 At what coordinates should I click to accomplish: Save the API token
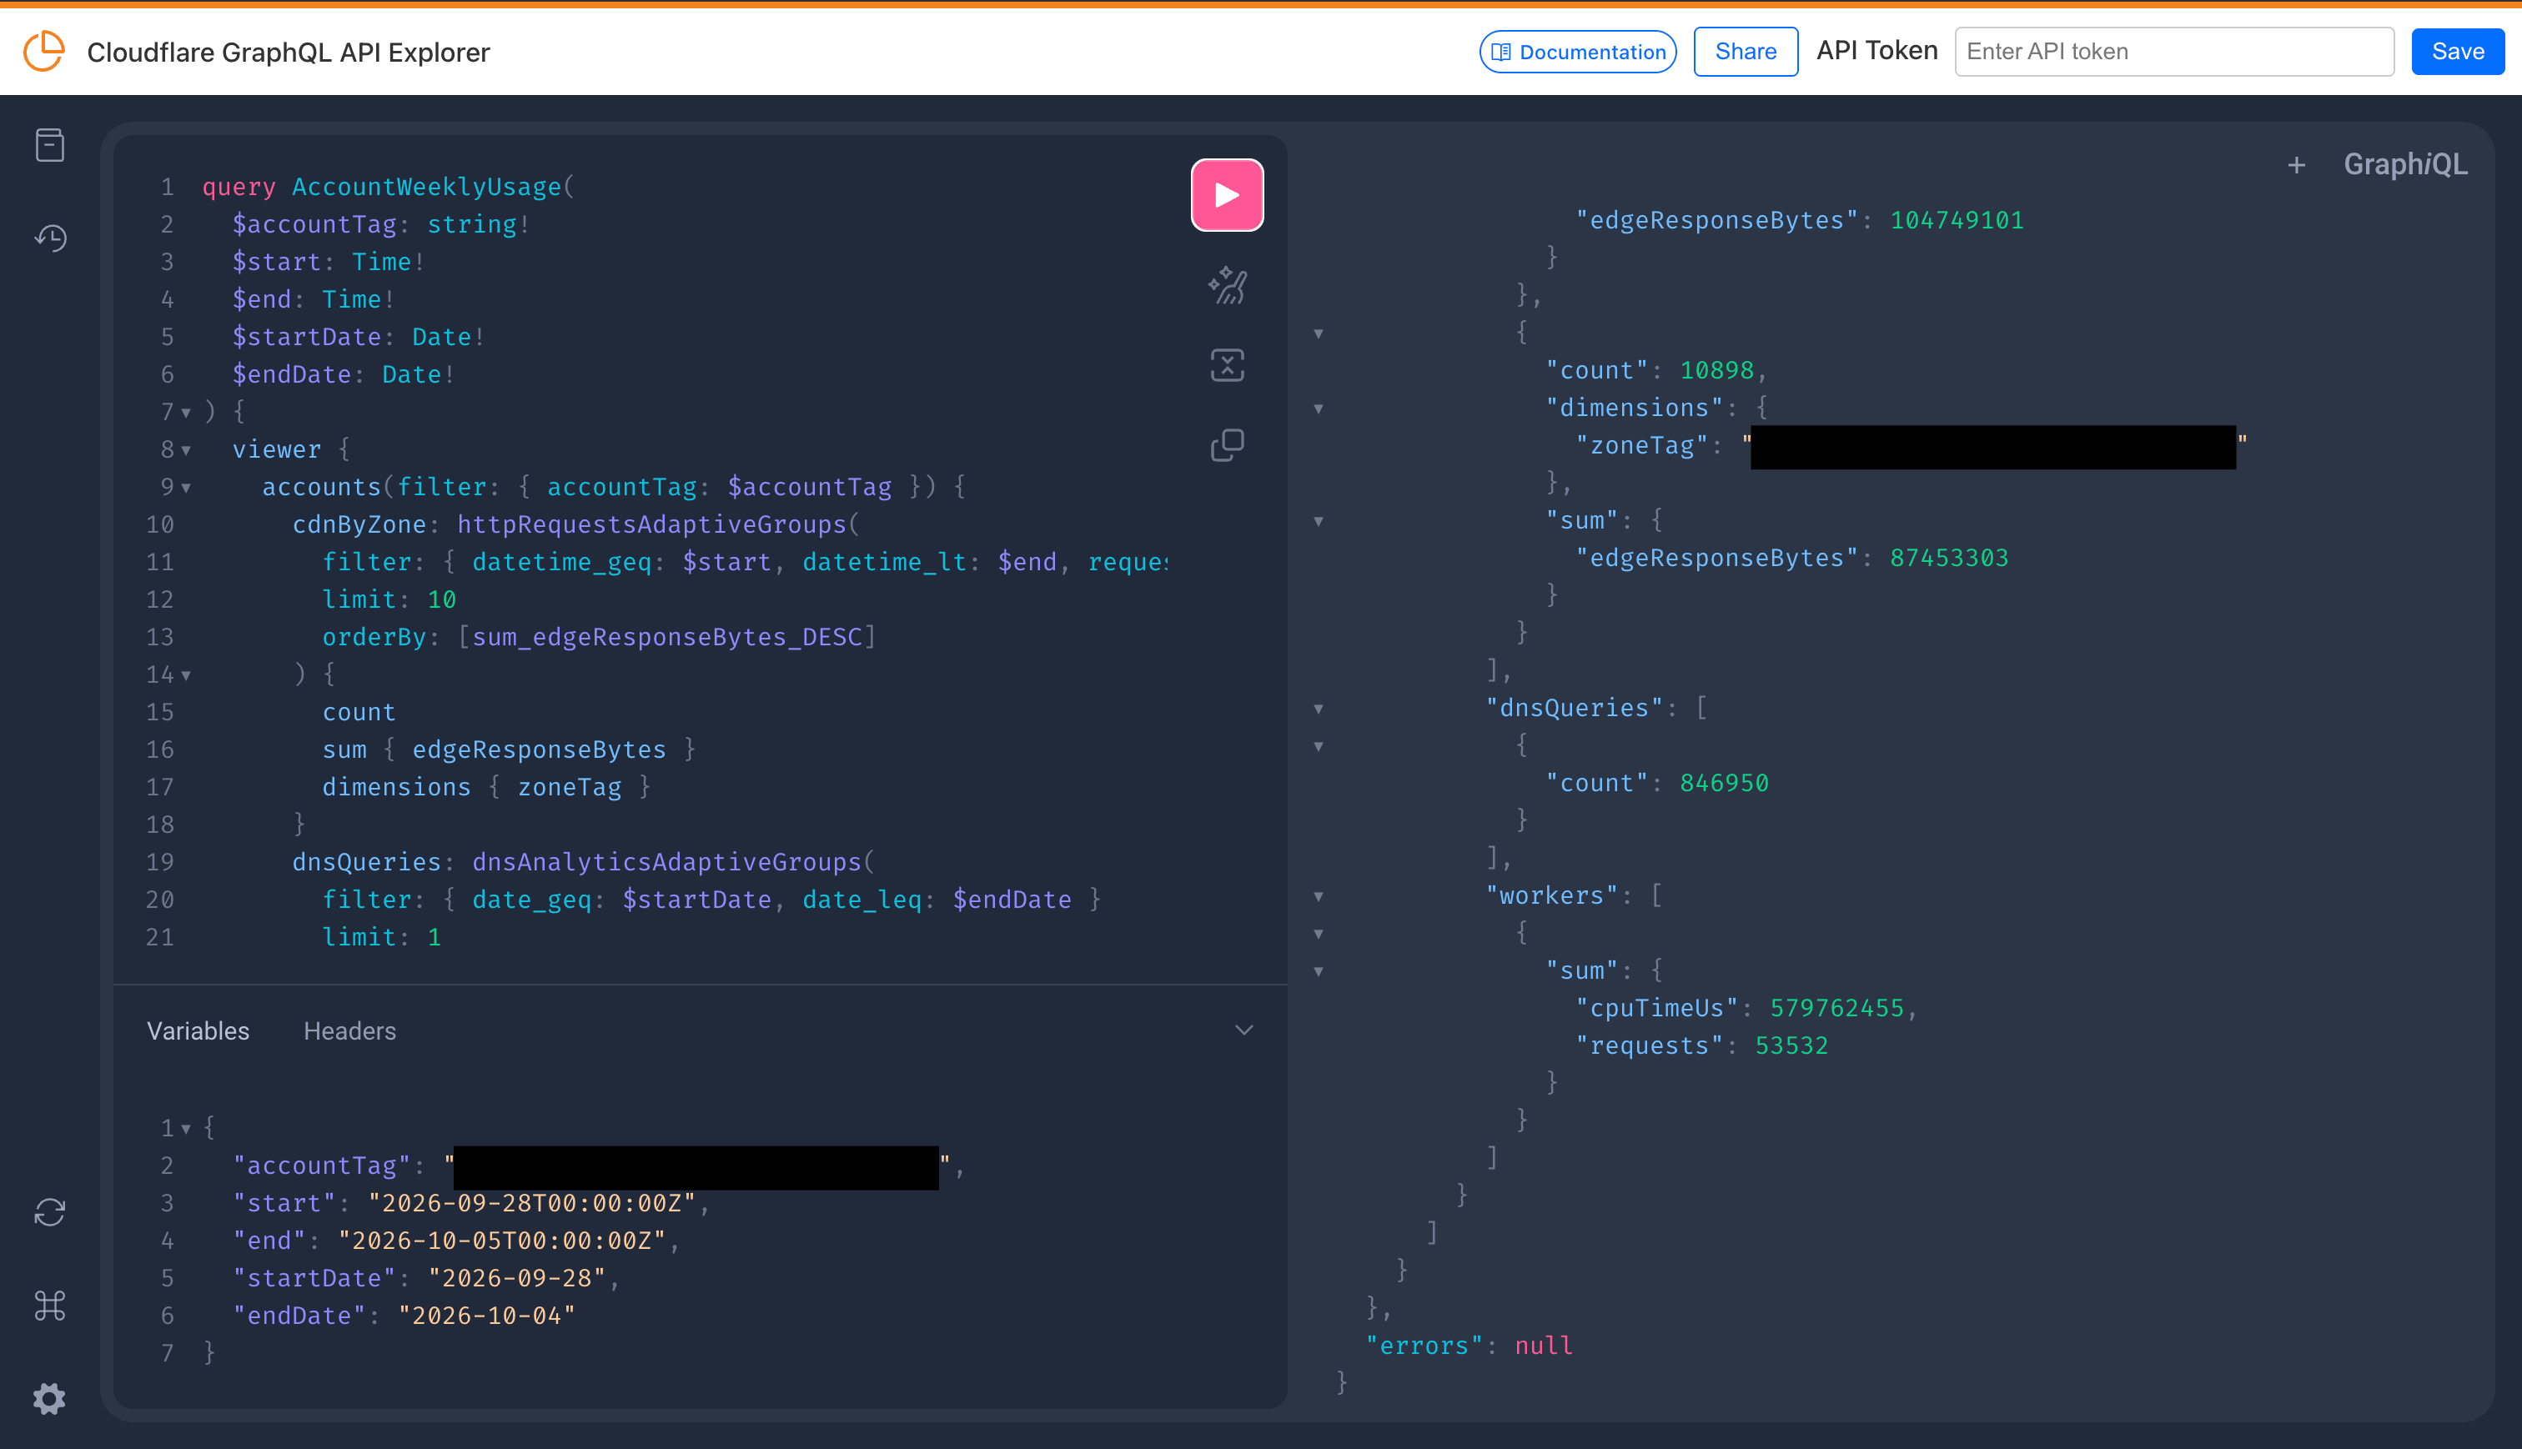pos(2457,52)
